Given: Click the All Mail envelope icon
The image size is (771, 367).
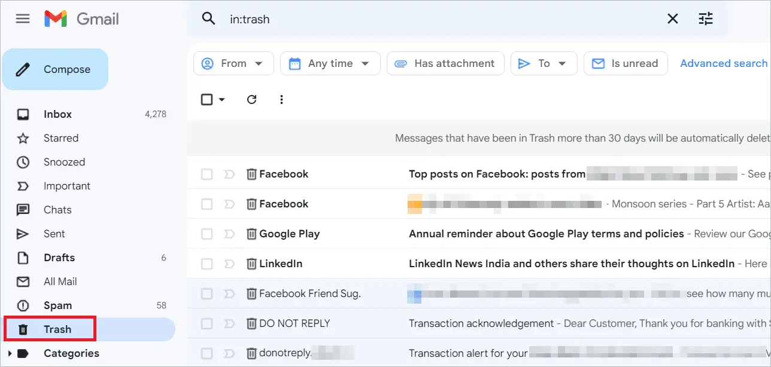Looking at the screenshot, I should pyautogui.click(x=23, y=282).
